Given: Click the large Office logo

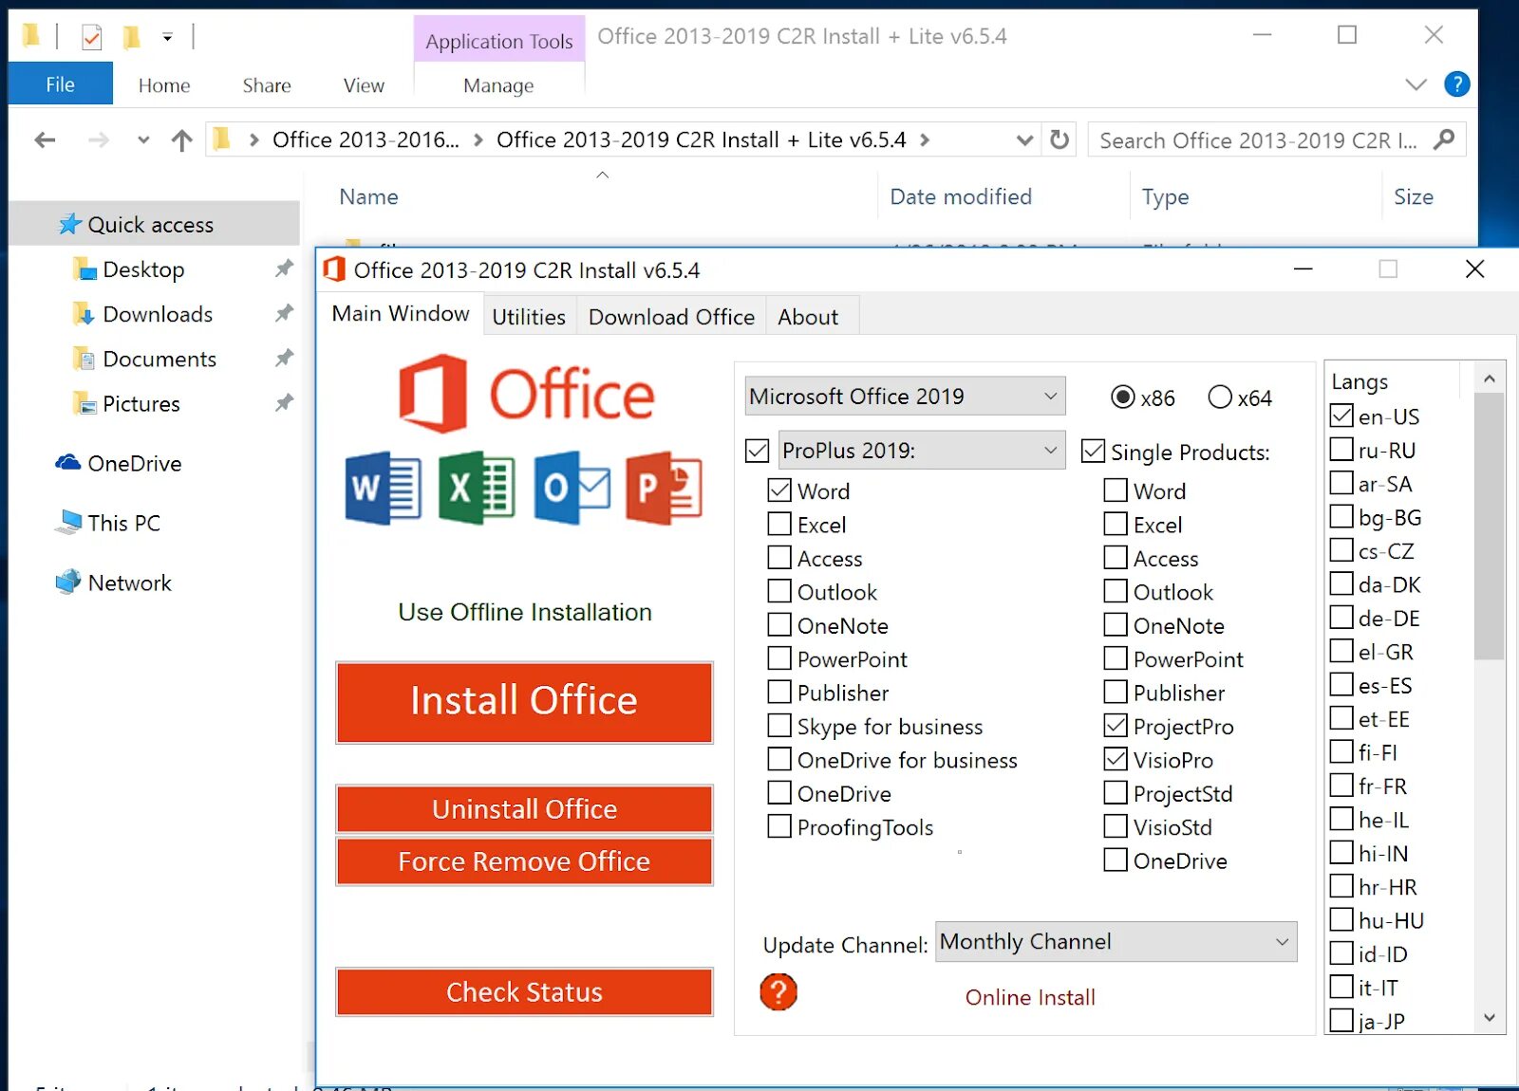Looking at the screenshot, I should pyautogui.click(x=526, y=394).
